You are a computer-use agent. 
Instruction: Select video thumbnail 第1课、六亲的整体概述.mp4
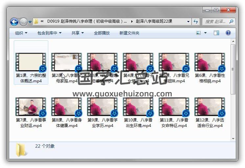point(31,62)
